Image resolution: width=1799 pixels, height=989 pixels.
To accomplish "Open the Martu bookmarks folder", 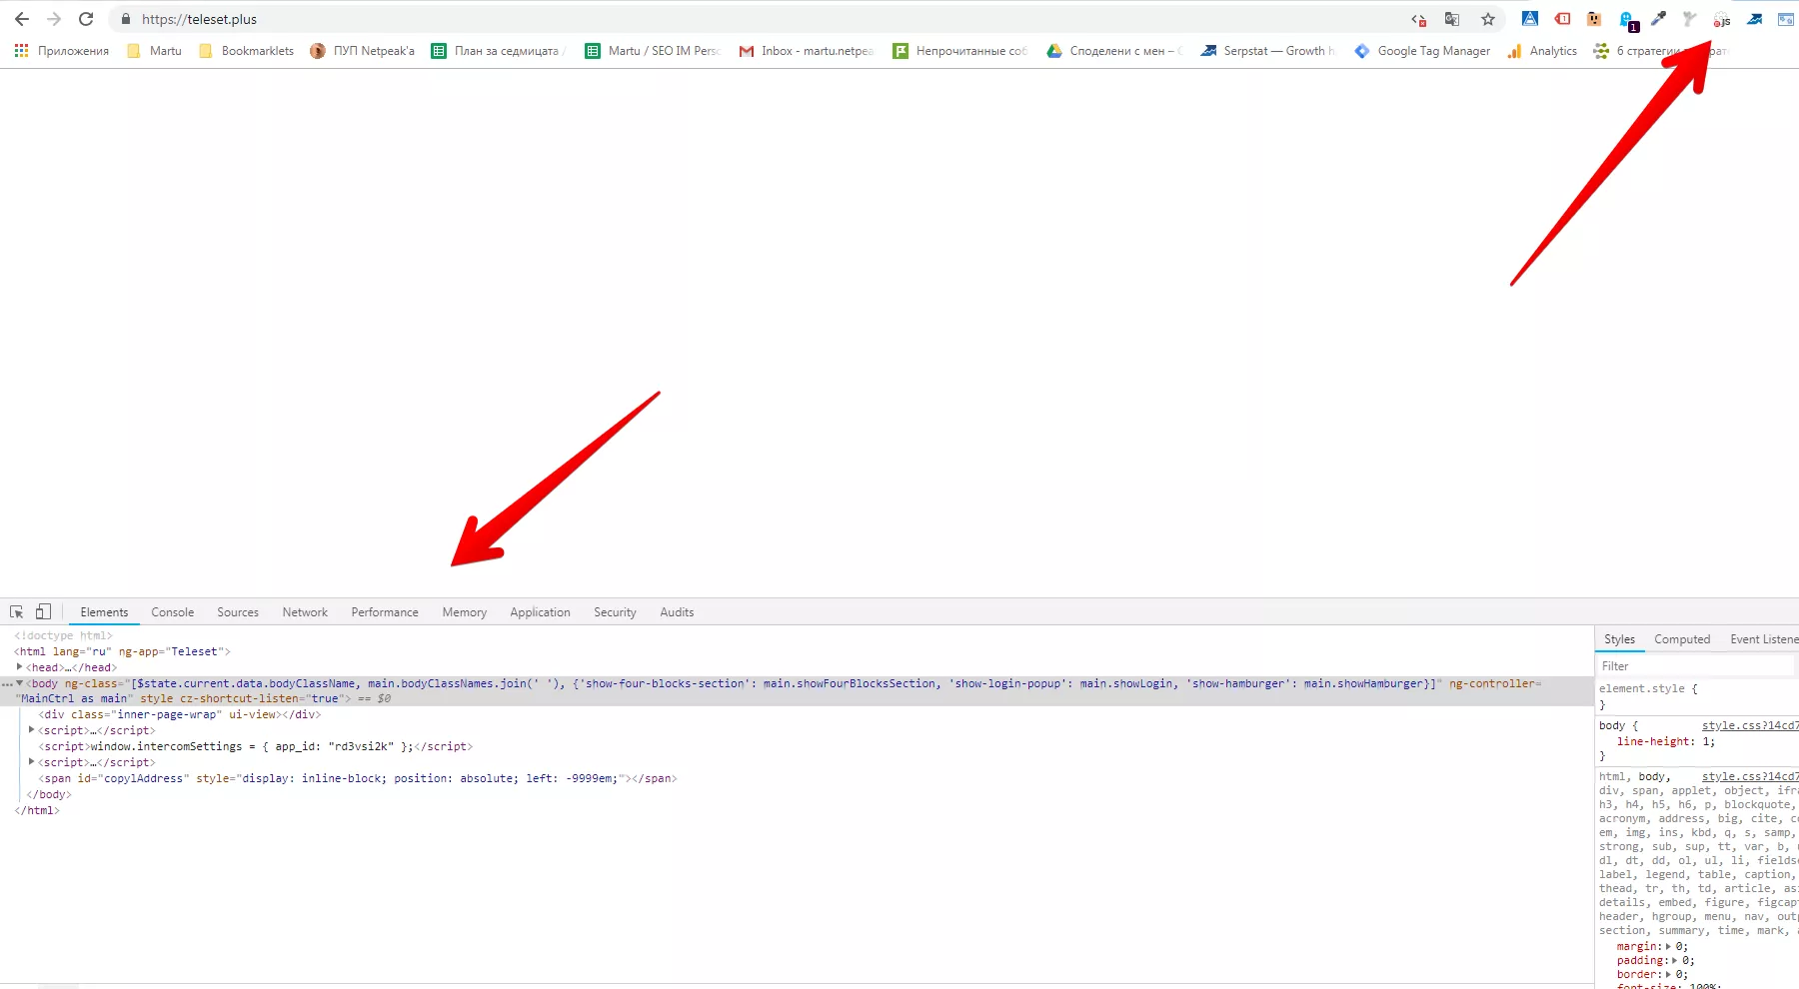I will 155,51.
